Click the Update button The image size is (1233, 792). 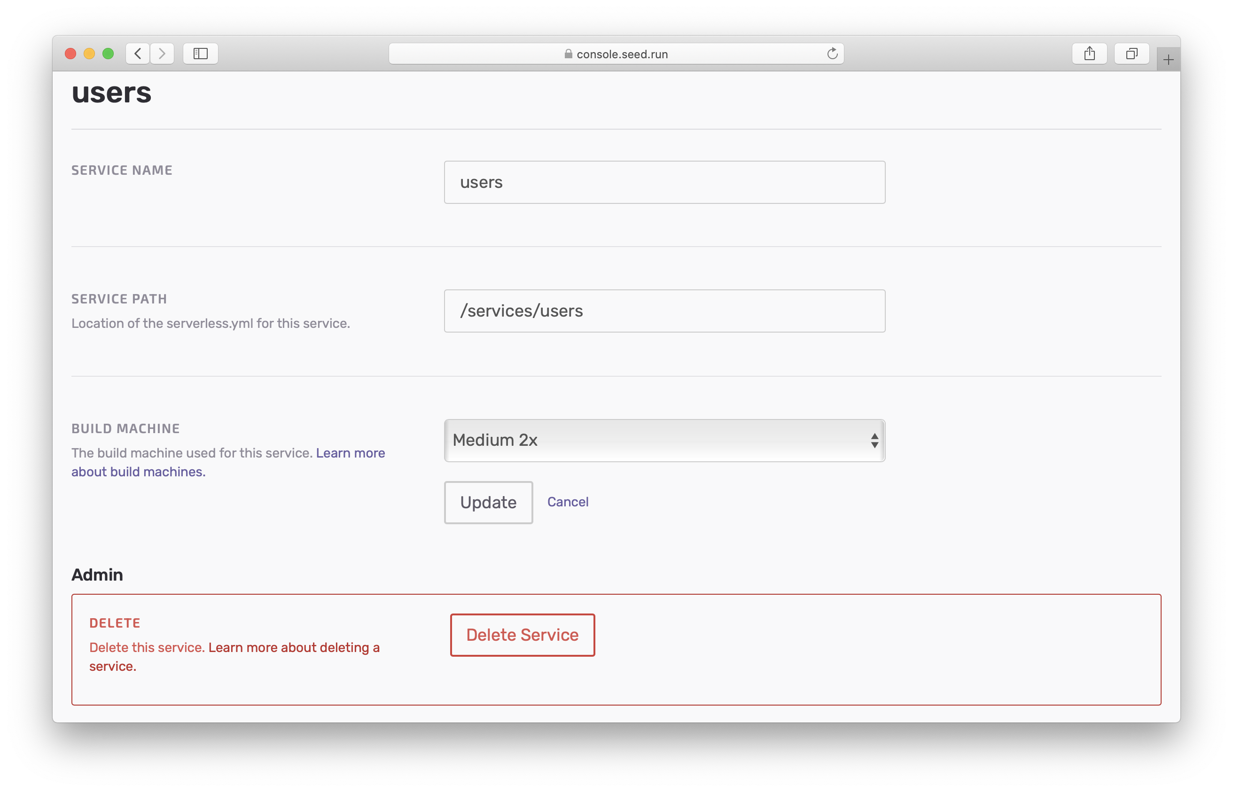click(x=488, y=503)
